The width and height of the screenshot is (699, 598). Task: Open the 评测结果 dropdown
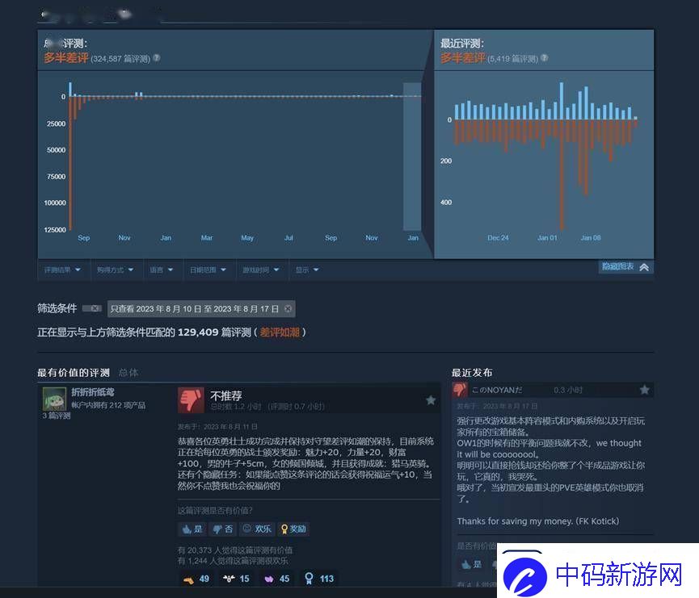click(x=63, y=270)
